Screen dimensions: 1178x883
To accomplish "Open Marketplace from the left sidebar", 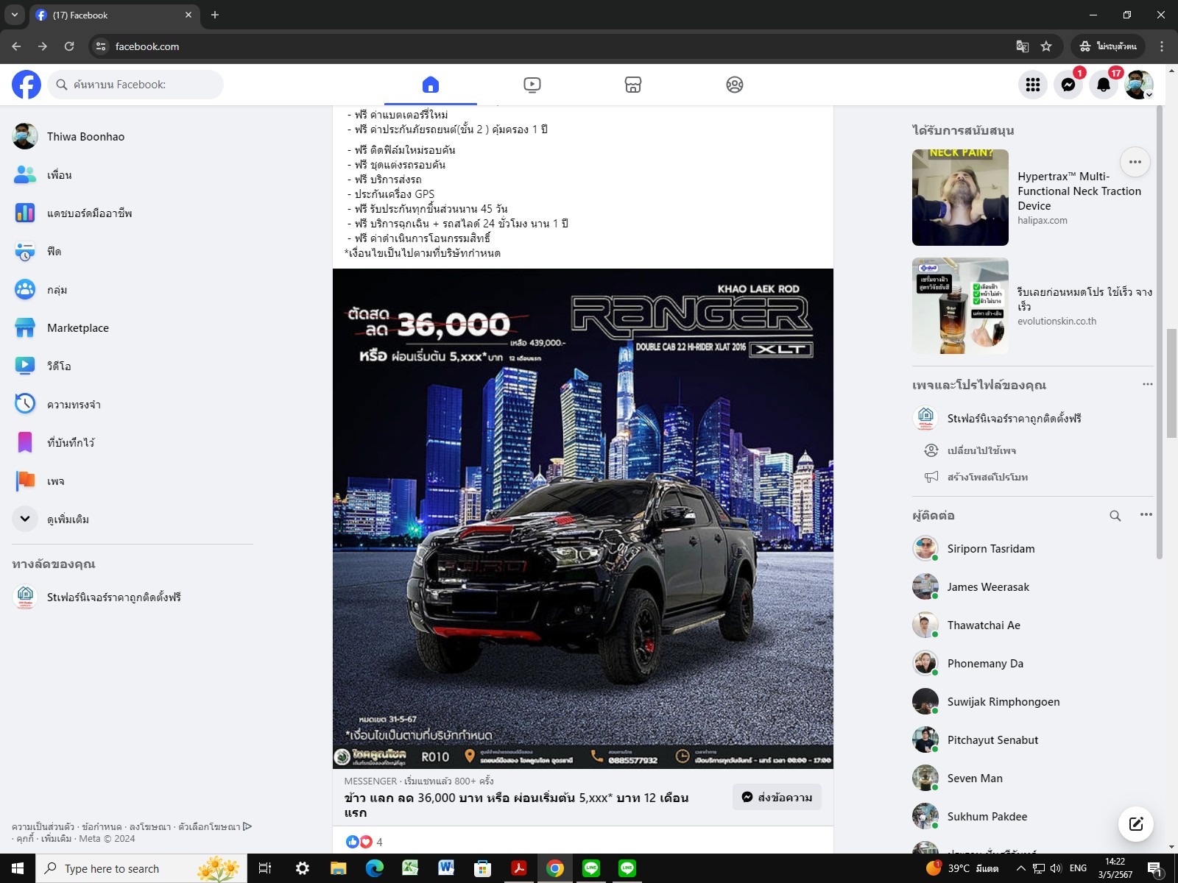I will [x=77, y=328].
